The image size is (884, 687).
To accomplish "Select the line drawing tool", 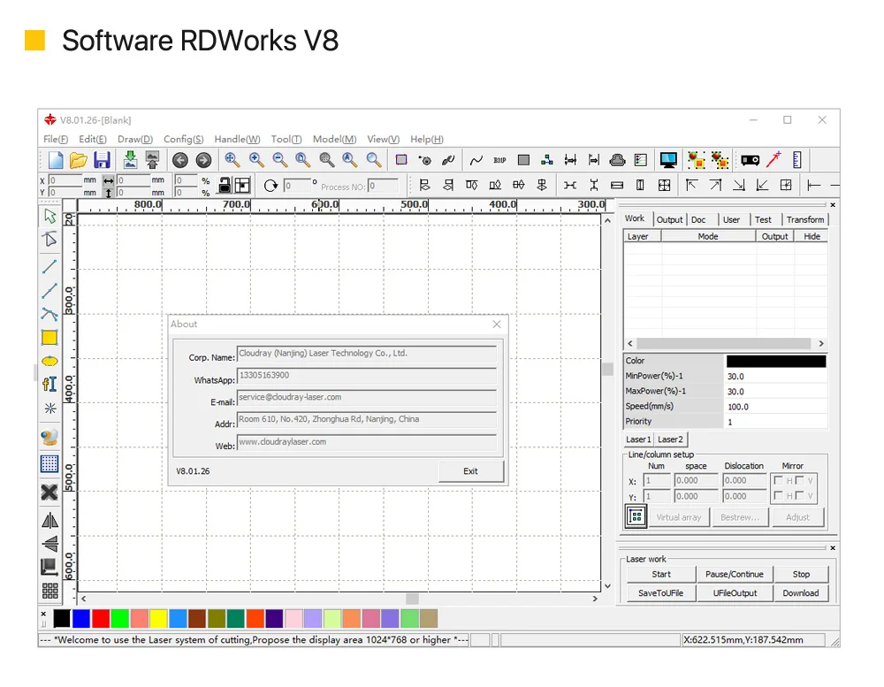I will 50,265.
